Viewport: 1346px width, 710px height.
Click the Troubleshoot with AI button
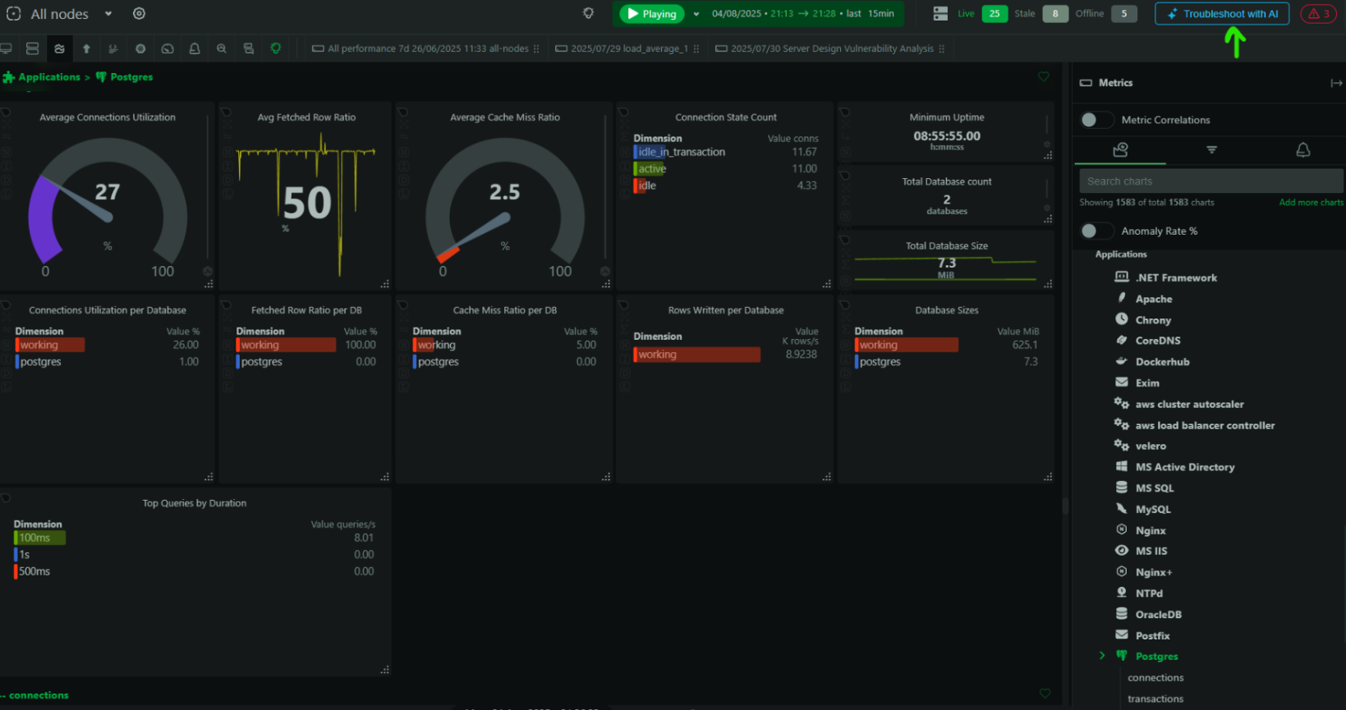click(x=1222, y=14)
